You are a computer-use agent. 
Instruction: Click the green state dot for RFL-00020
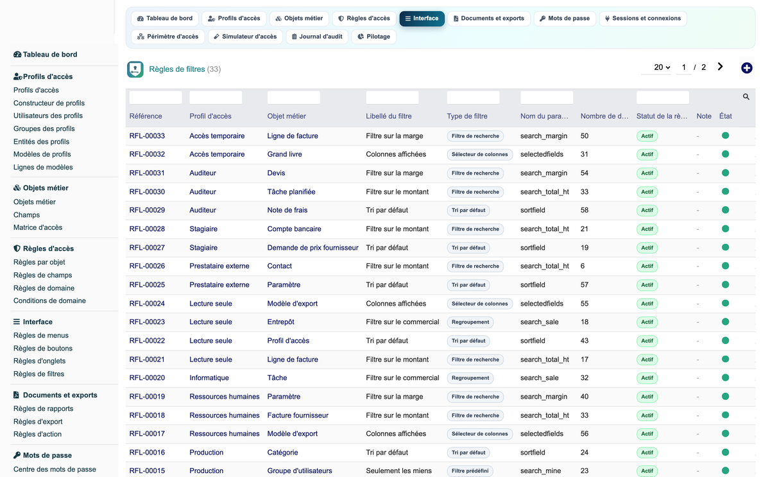(726, 378)
